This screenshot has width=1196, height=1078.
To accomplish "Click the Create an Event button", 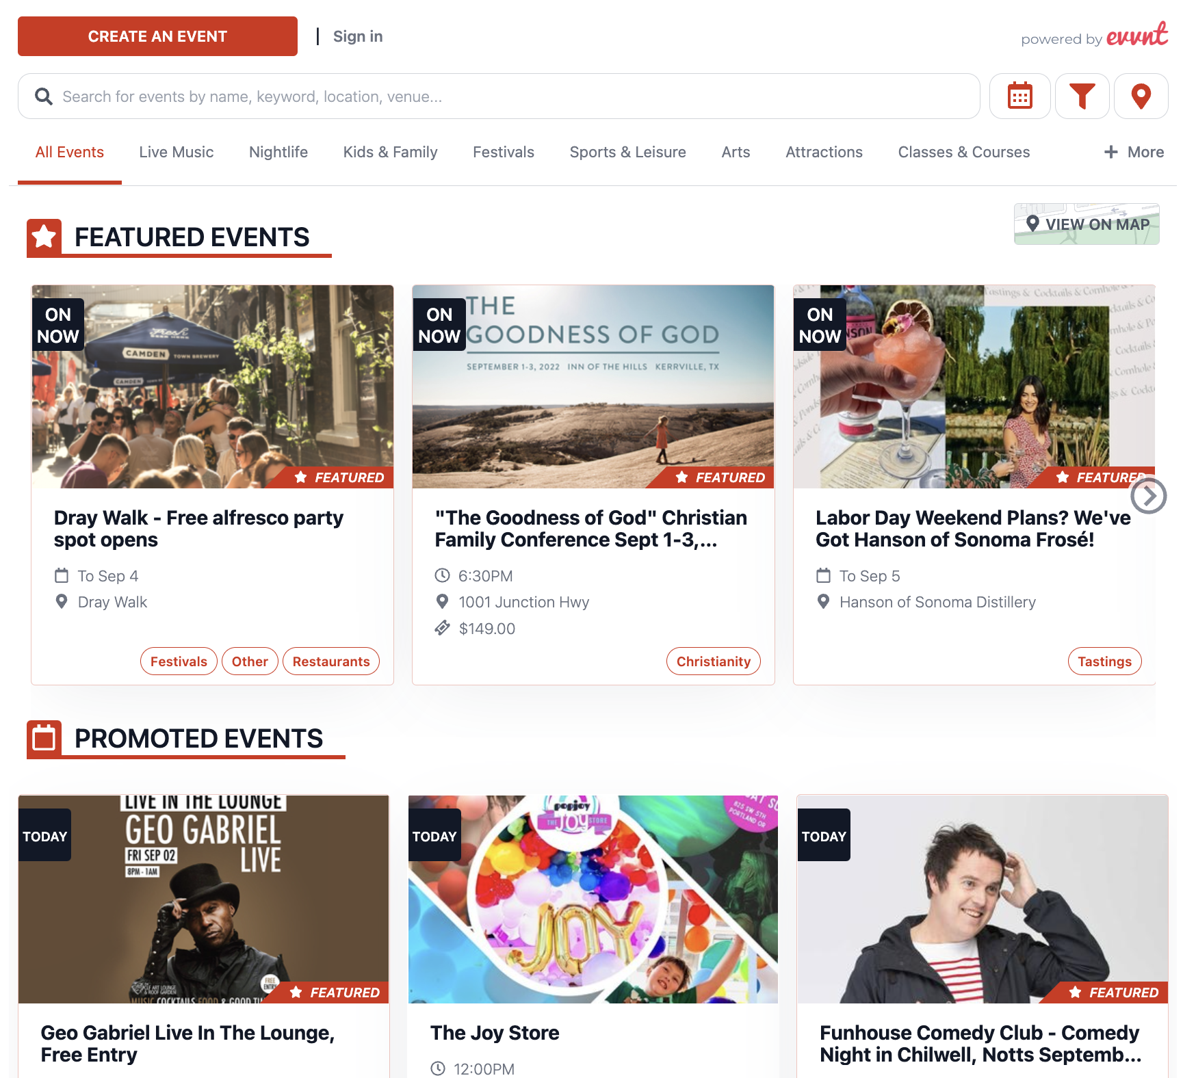I will [157, 36].
